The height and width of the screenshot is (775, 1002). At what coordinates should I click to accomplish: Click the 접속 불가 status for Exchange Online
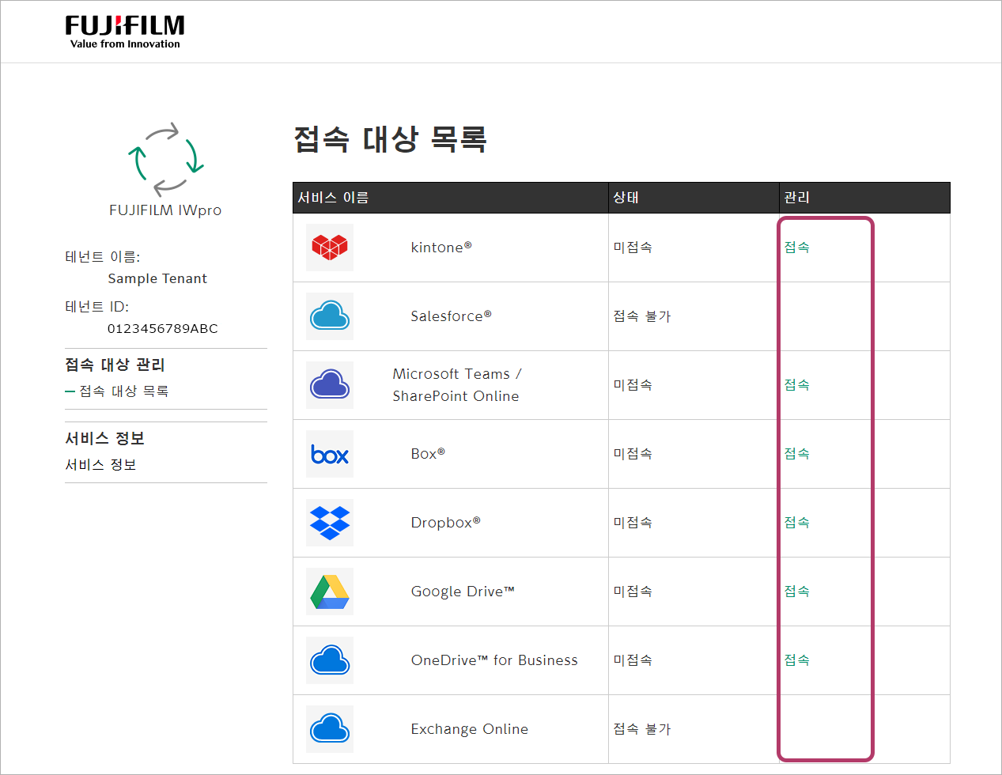coord(642,729)
